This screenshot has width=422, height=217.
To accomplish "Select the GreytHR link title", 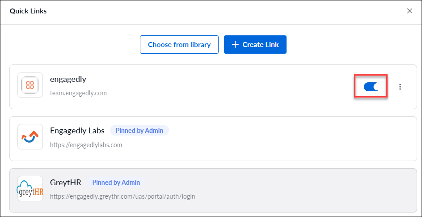I will (66, 182).
